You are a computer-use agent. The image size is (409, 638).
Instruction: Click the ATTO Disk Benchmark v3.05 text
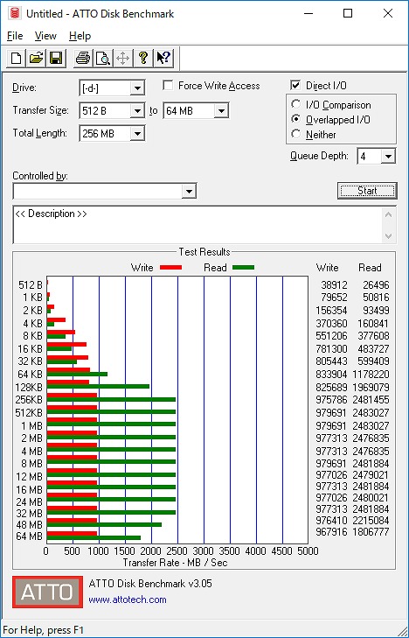coord(150,584)
